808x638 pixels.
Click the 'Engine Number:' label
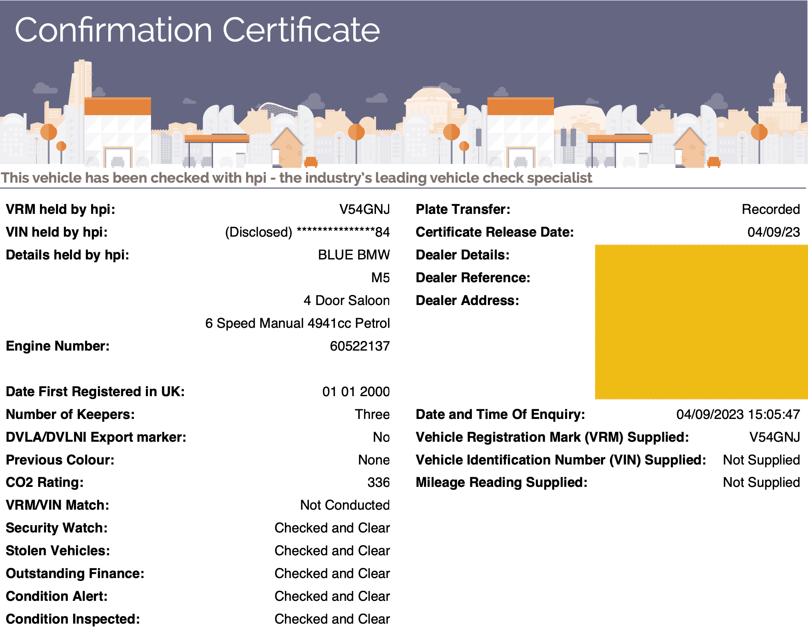[x=58, y=346]
